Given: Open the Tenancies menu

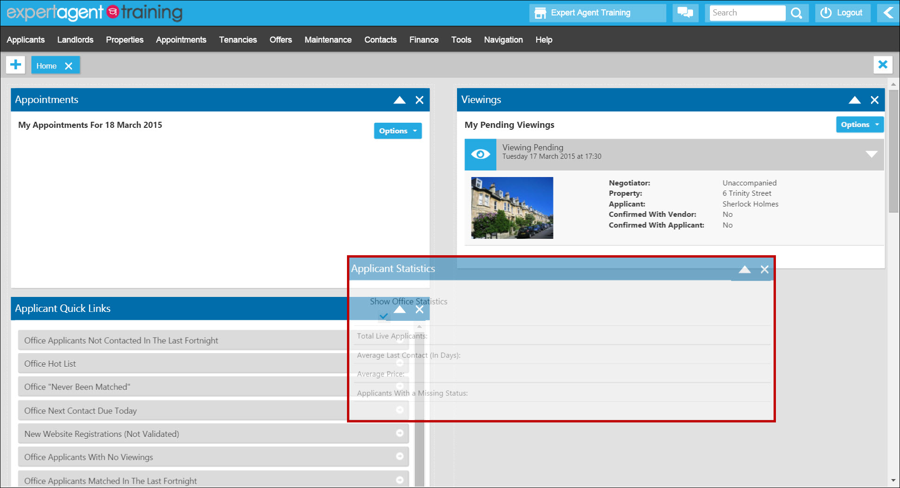Looking at the screenshot, I should (x=238, y=40).
